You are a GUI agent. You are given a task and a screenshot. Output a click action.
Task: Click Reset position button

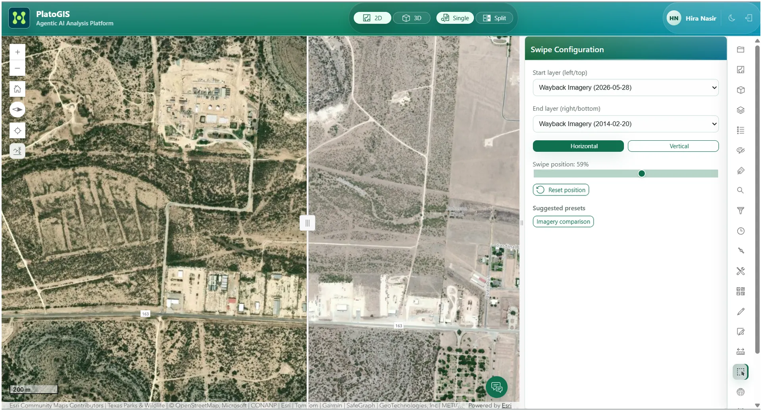tap(561, 190)
